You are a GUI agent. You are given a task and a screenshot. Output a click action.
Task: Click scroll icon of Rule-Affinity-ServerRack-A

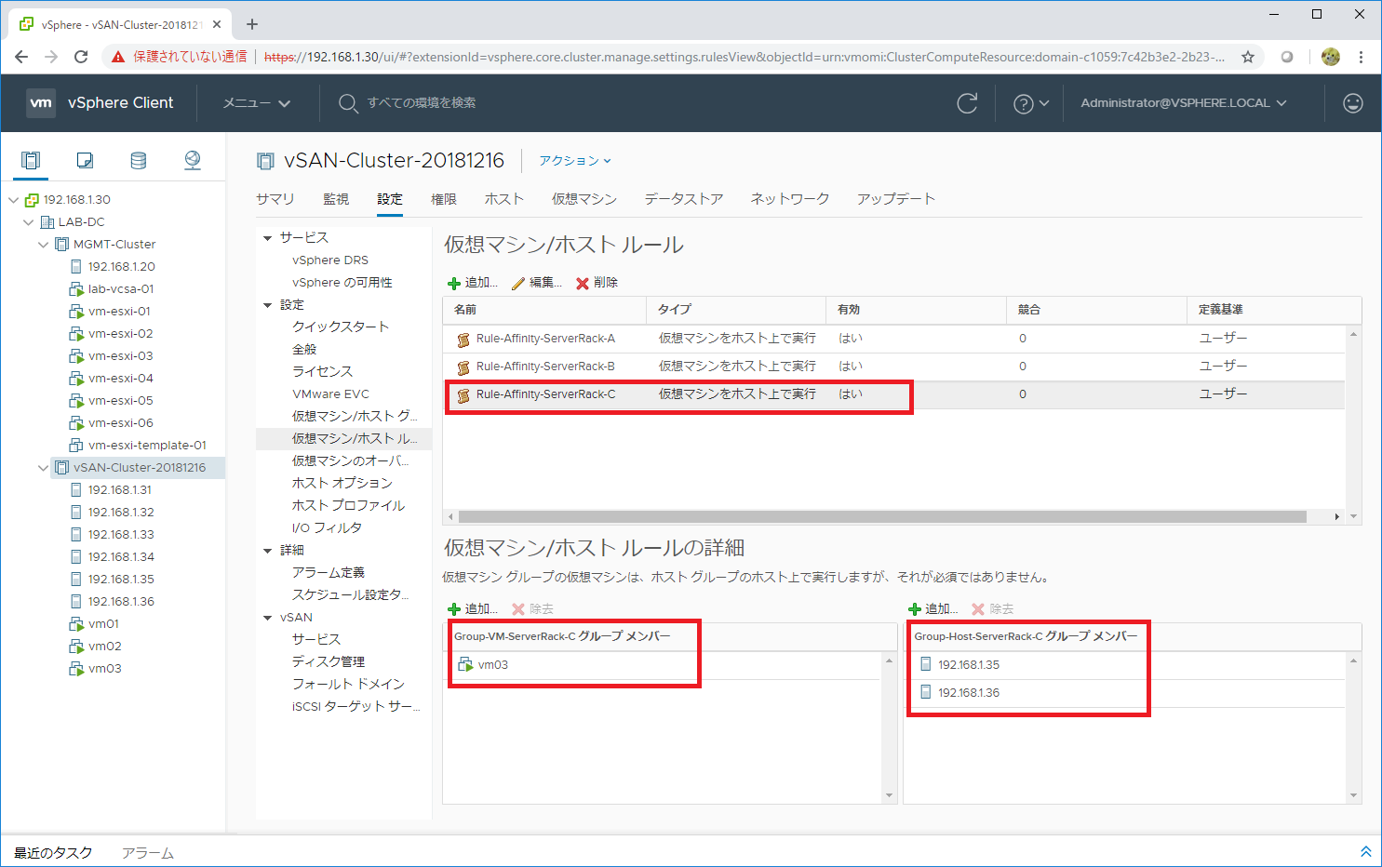[x=463, y=340]
